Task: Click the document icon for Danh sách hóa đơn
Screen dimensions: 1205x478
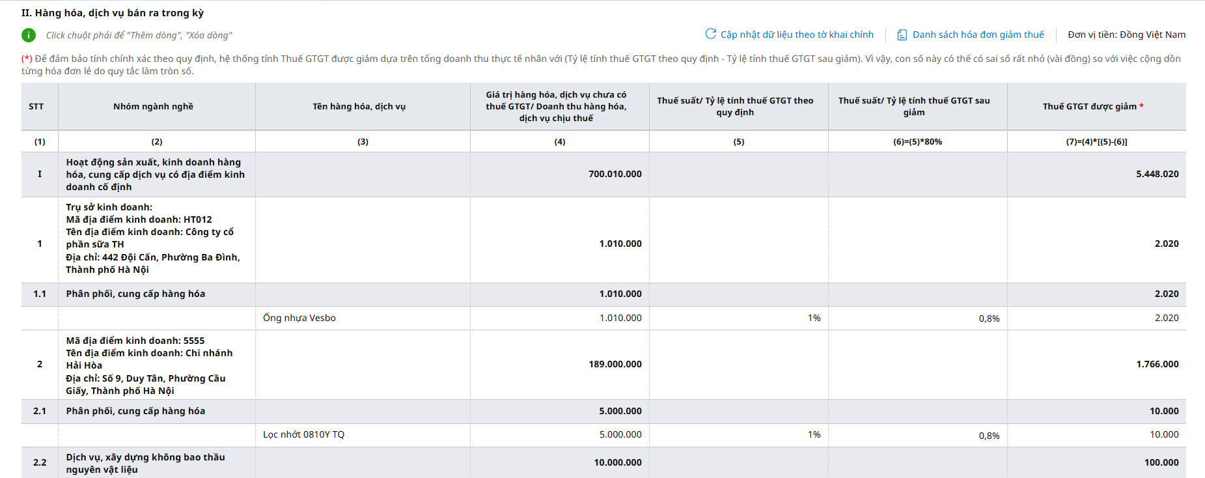Action: (902, 35)
